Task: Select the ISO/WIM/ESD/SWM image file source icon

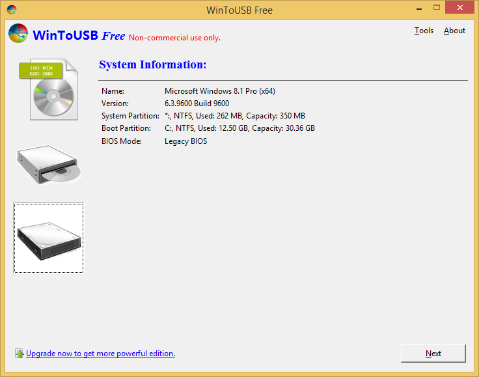Action: (49, 89)
